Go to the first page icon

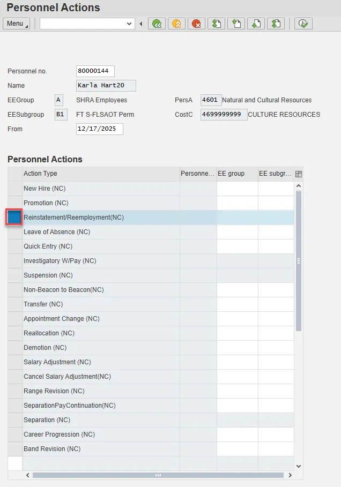point(216,24)
